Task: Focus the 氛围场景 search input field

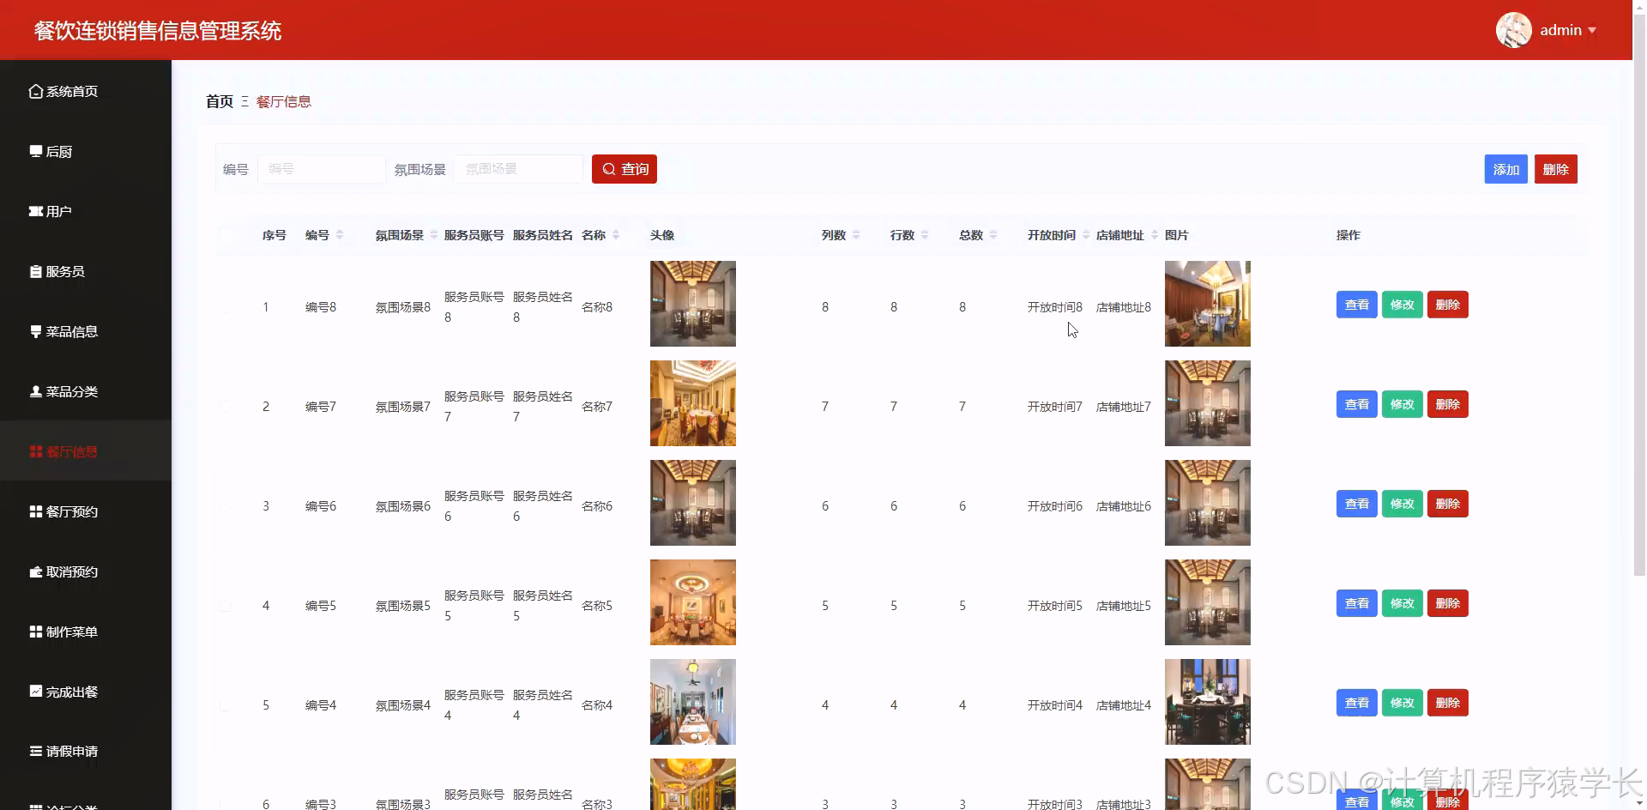Action: click(x=519, y=169)
